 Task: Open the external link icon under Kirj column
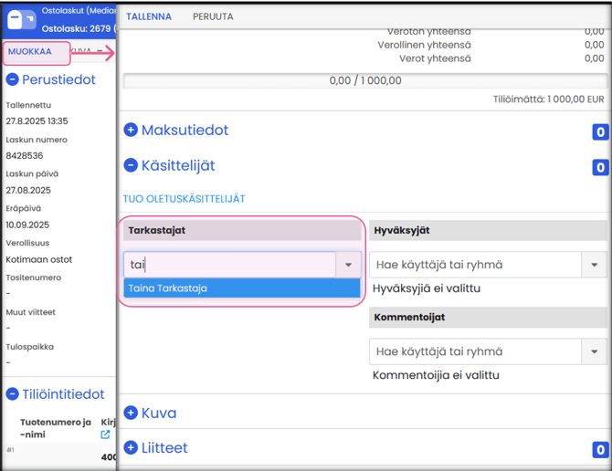pyautogui.click(x=105, y=434)
